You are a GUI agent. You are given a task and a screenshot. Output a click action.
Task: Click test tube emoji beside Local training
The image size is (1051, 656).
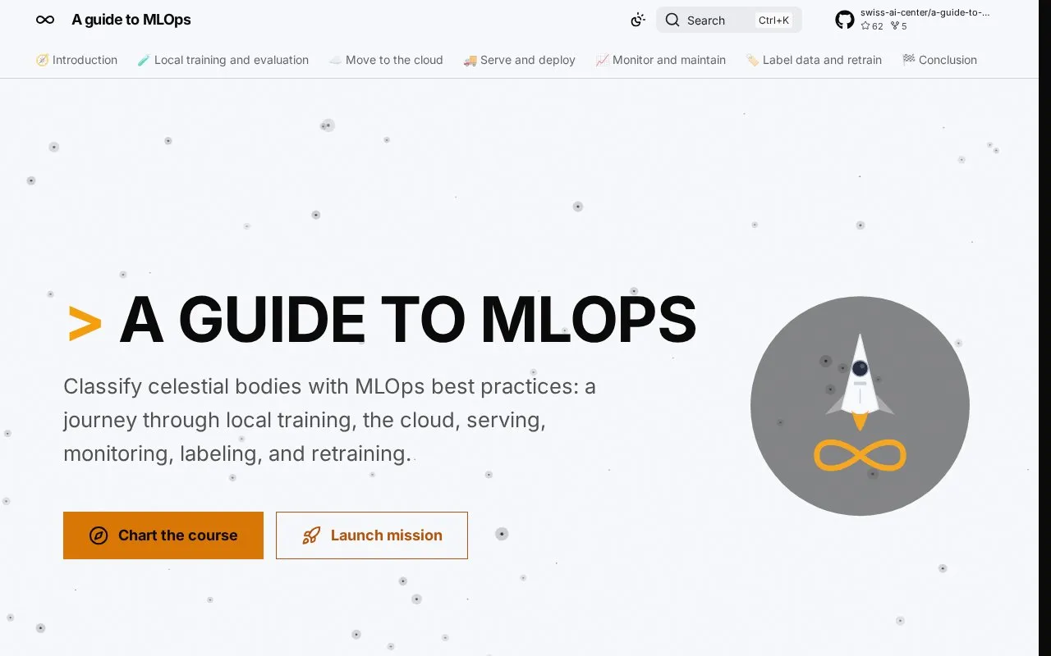pos(144,60)
